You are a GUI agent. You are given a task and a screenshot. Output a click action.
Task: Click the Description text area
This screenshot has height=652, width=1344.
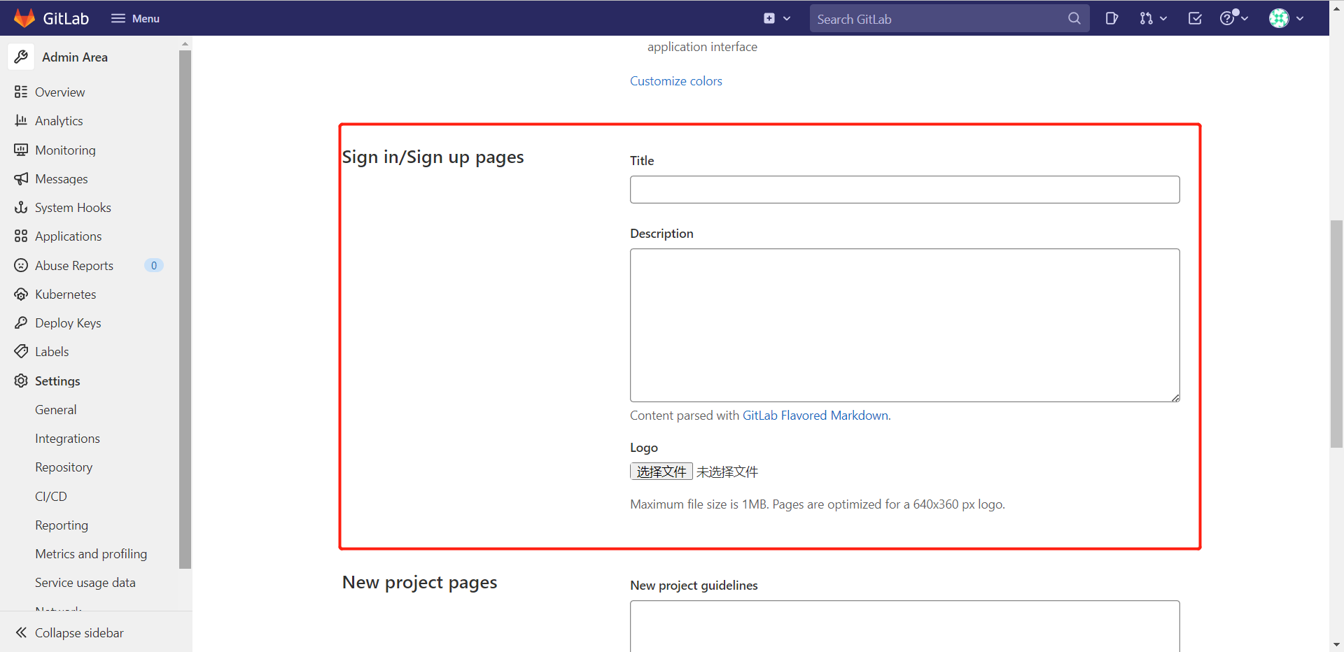[904, 325]
